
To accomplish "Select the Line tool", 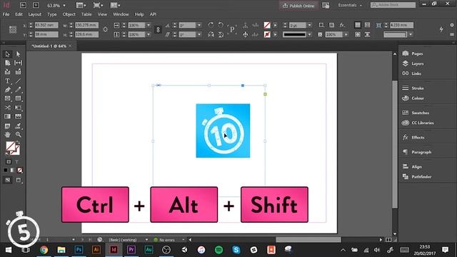I will tap(18, 81).
